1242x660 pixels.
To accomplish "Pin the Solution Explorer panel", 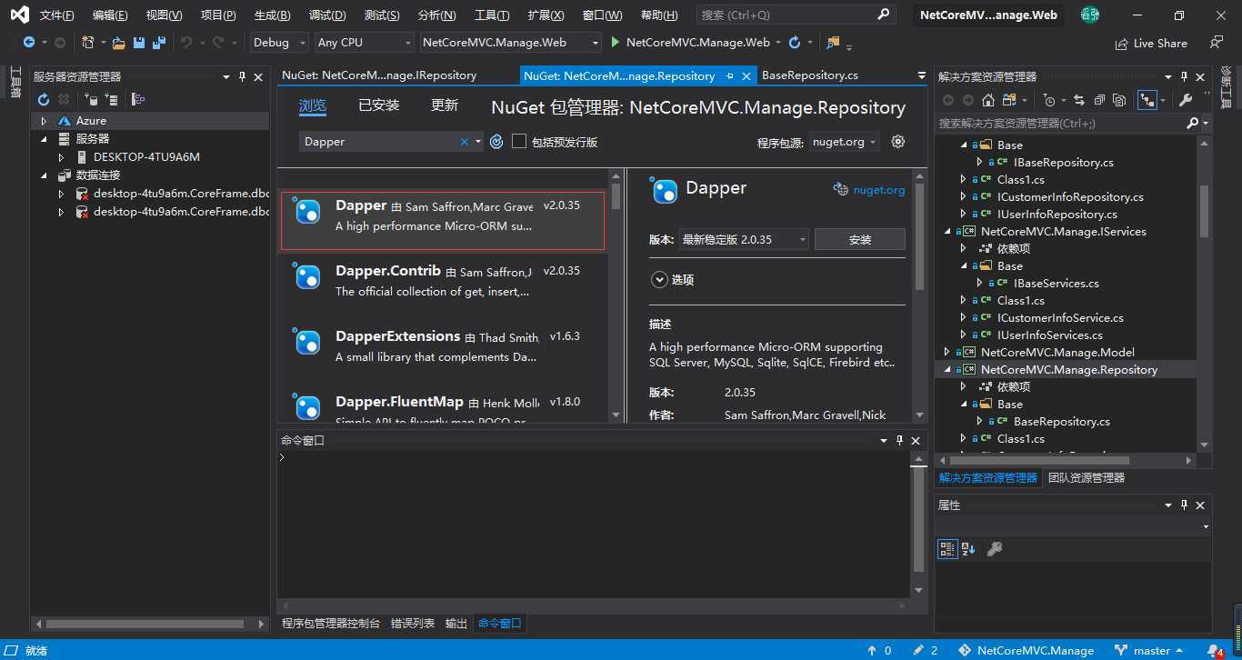I will point(1184,77).
